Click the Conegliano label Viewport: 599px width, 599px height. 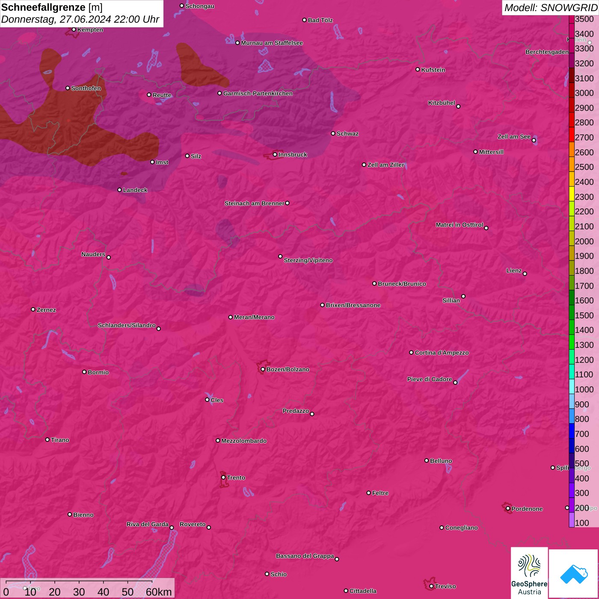[x=461, y=528]
